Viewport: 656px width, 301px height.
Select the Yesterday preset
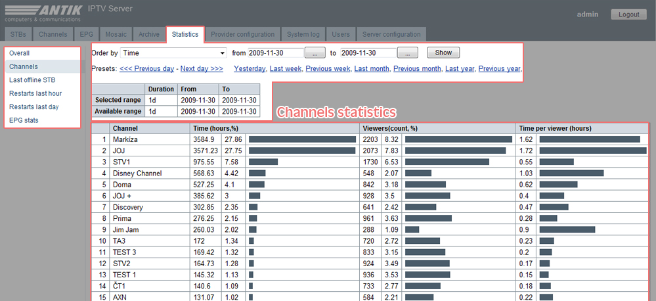250,68
